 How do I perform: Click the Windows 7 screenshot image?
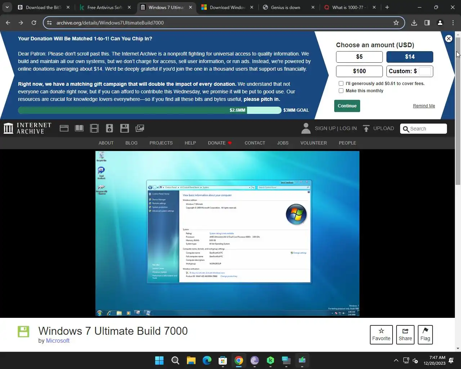tap(227, 234)
